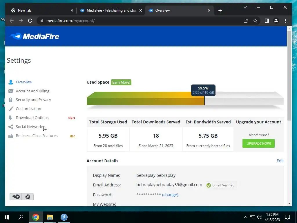Image resolution: width=297 pixels, height=223 pixels.
Task: Click the MediaFire flame button at bottom left
Action: [x=16, y=197]
